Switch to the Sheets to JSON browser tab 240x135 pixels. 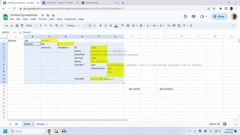click(x=60, y=3)
